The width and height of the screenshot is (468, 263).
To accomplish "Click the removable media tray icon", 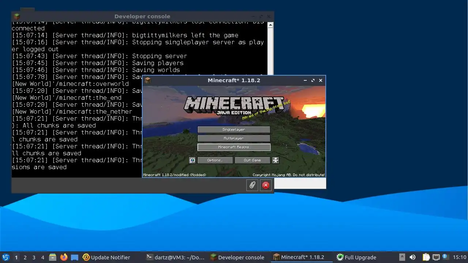I will click(402, 257).
